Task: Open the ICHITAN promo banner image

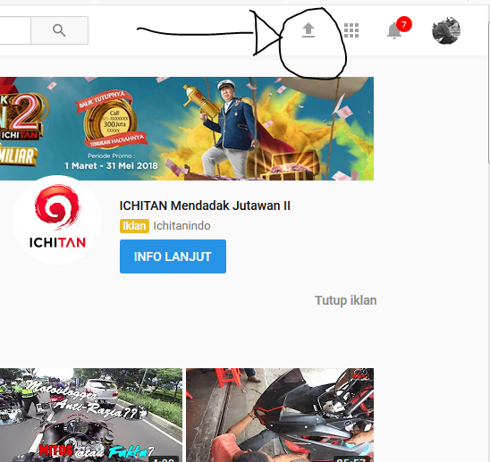Action: pyautogui.click(x=187, y=129)
